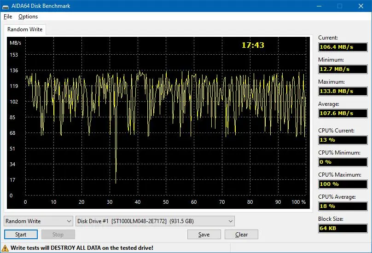Click the 10 x-axis label
This screenshot has height=253, width=372.
(x=53, y=202)
